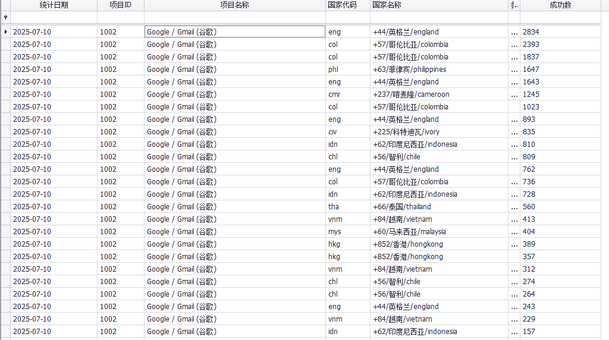The width and height of the screenshot is (609, 340).
Task: Click +852/香港/hongkong in the 357 row
Action: point(439,257)
